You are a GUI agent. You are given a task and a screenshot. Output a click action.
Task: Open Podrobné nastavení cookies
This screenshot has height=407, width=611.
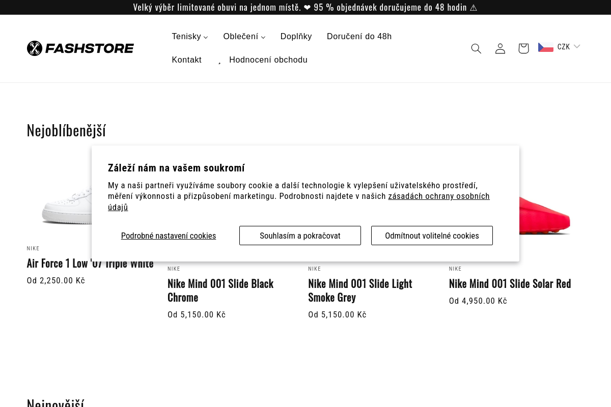(169, 236)
